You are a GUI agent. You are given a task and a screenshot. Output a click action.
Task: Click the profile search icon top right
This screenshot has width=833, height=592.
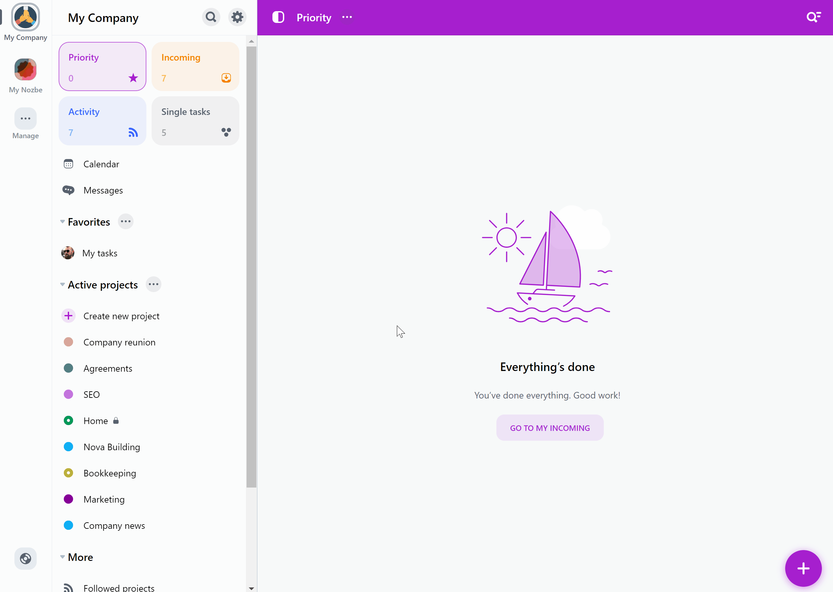point(814,17)
